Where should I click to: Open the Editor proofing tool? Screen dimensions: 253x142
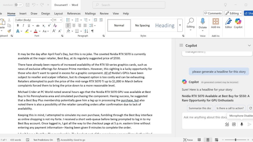(x=229, y=22)
